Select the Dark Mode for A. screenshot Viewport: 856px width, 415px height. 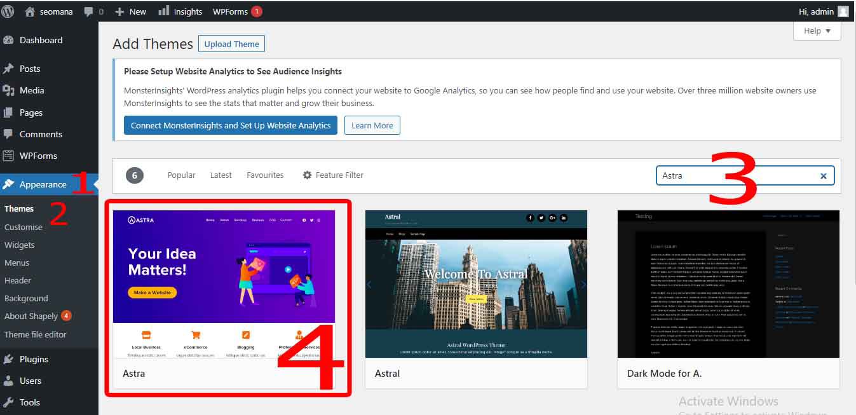pos(728,283)
